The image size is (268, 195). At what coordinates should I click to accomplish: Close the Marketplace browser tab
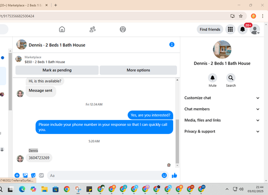pyautogui.click(x=47, y=5)
